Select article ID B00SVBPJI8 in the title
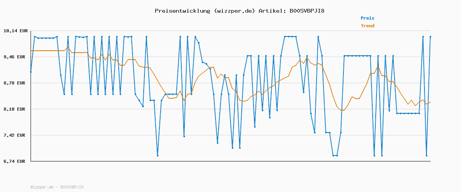461x192 pixels. coord(307,11)
